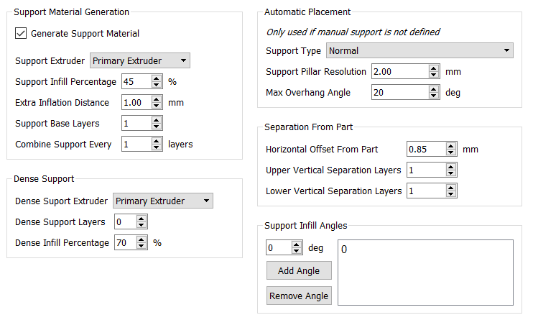The height and width of the screenshot is (320, 533).
Task: Increase Dense Support Layers with up arrow
Action: 142,219
